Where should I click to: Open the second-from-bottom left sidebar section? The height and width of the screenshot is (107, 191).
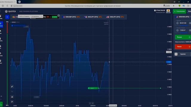[x=1, y=54]
